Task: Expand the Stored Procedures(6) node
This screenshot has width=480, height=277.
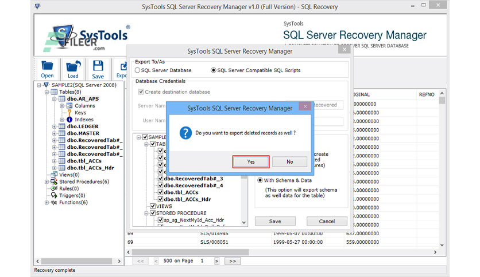Action: (47, 181)
